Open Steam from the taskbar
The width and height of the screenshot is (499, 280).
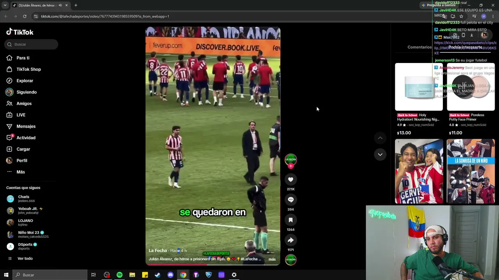pos(157,275)
